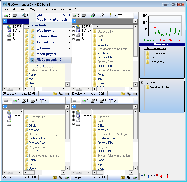Click File column header in bottom-left panel
This screenshot has height=182, width=187.
click(x=45, y=112)
